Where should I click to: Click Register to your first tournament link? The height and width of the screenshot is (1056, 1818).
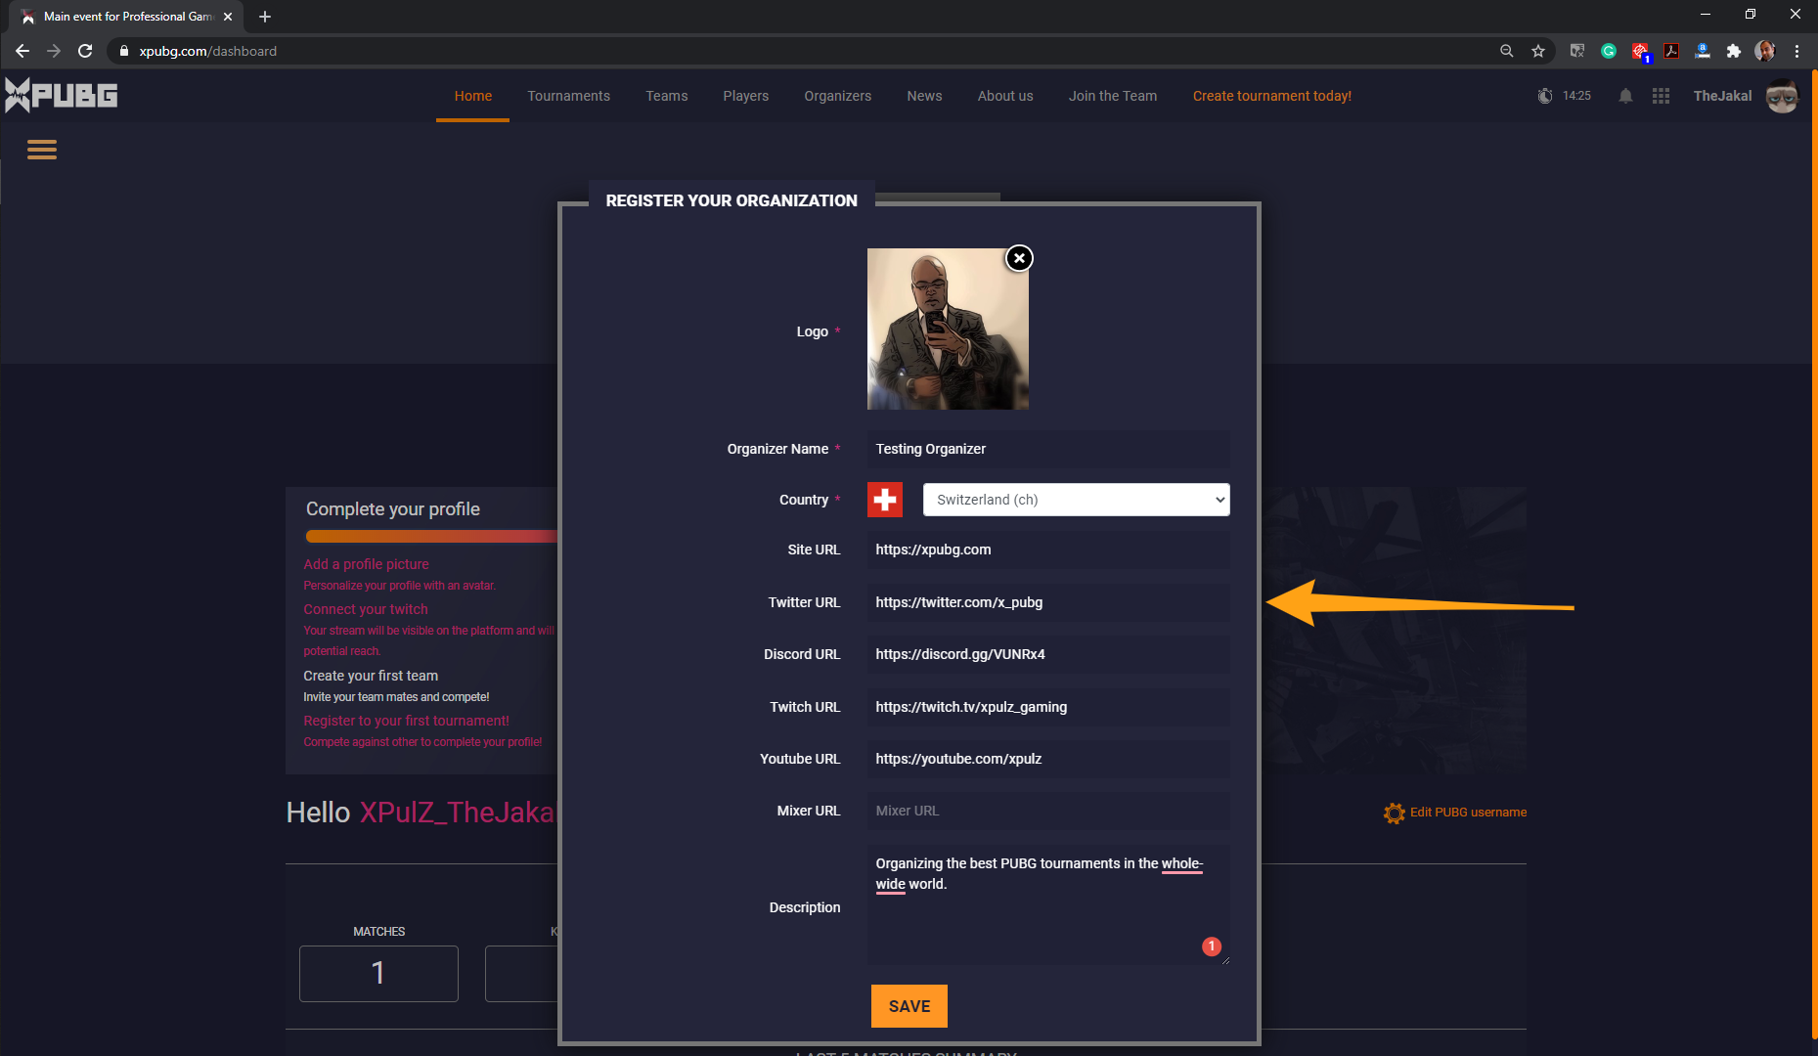(406, 721)
